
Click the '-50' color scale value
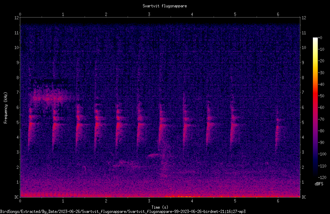point(321,96)
